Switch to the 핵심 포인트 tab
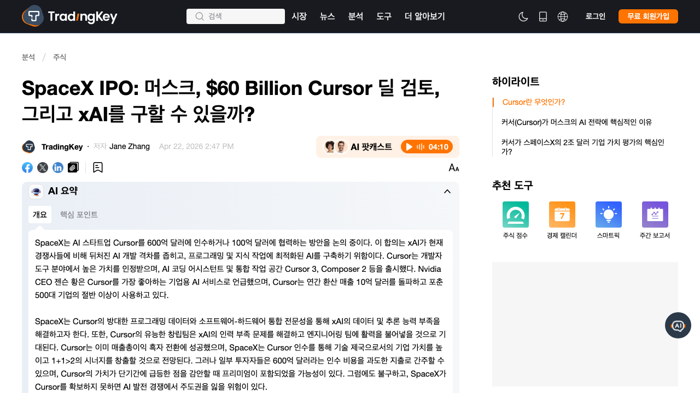 79,215
